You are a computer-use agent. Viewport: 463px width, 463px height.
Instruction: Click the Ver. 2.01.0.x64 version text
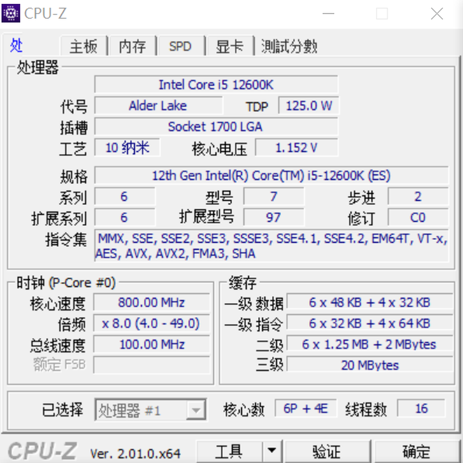(x=135, y=453)
